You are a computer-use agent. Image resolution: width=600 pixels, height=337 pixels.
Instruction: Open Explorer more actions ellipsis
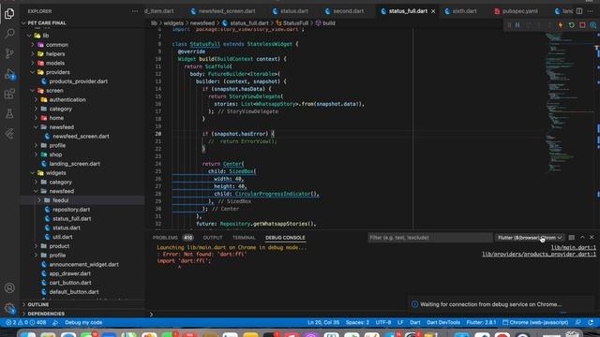tap(135, 11)
